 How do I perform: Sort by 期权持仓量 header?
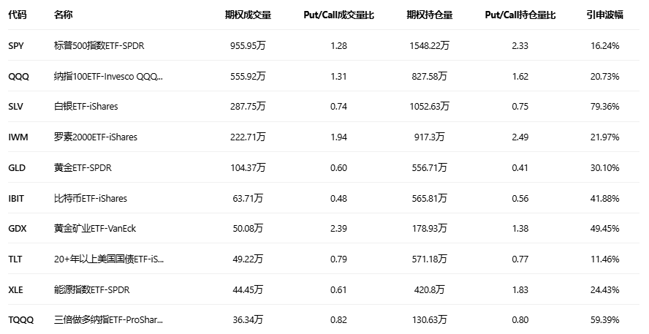pos(430,15)
